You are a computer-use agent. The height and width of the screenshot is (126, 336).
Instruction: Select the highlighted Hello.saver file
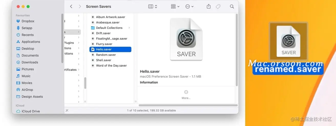point(110,49)
